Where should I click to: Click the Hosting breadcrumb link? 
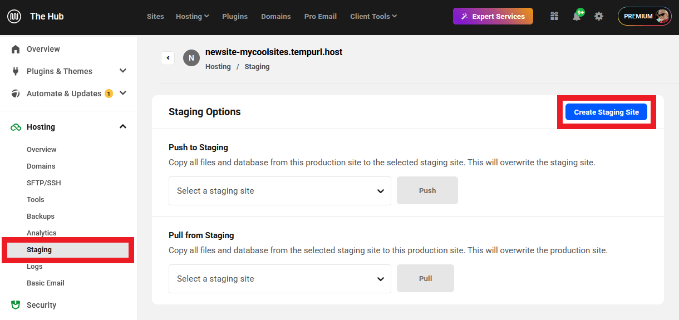click(218, 66)
